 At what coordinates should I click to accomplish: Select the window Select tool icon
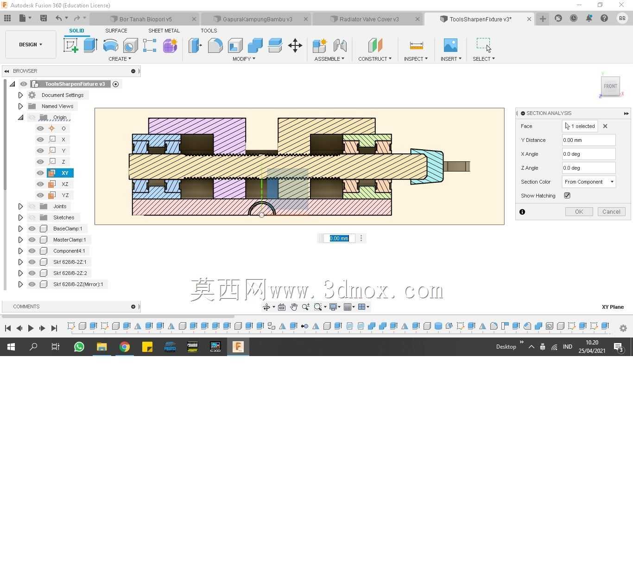point(483,45)
